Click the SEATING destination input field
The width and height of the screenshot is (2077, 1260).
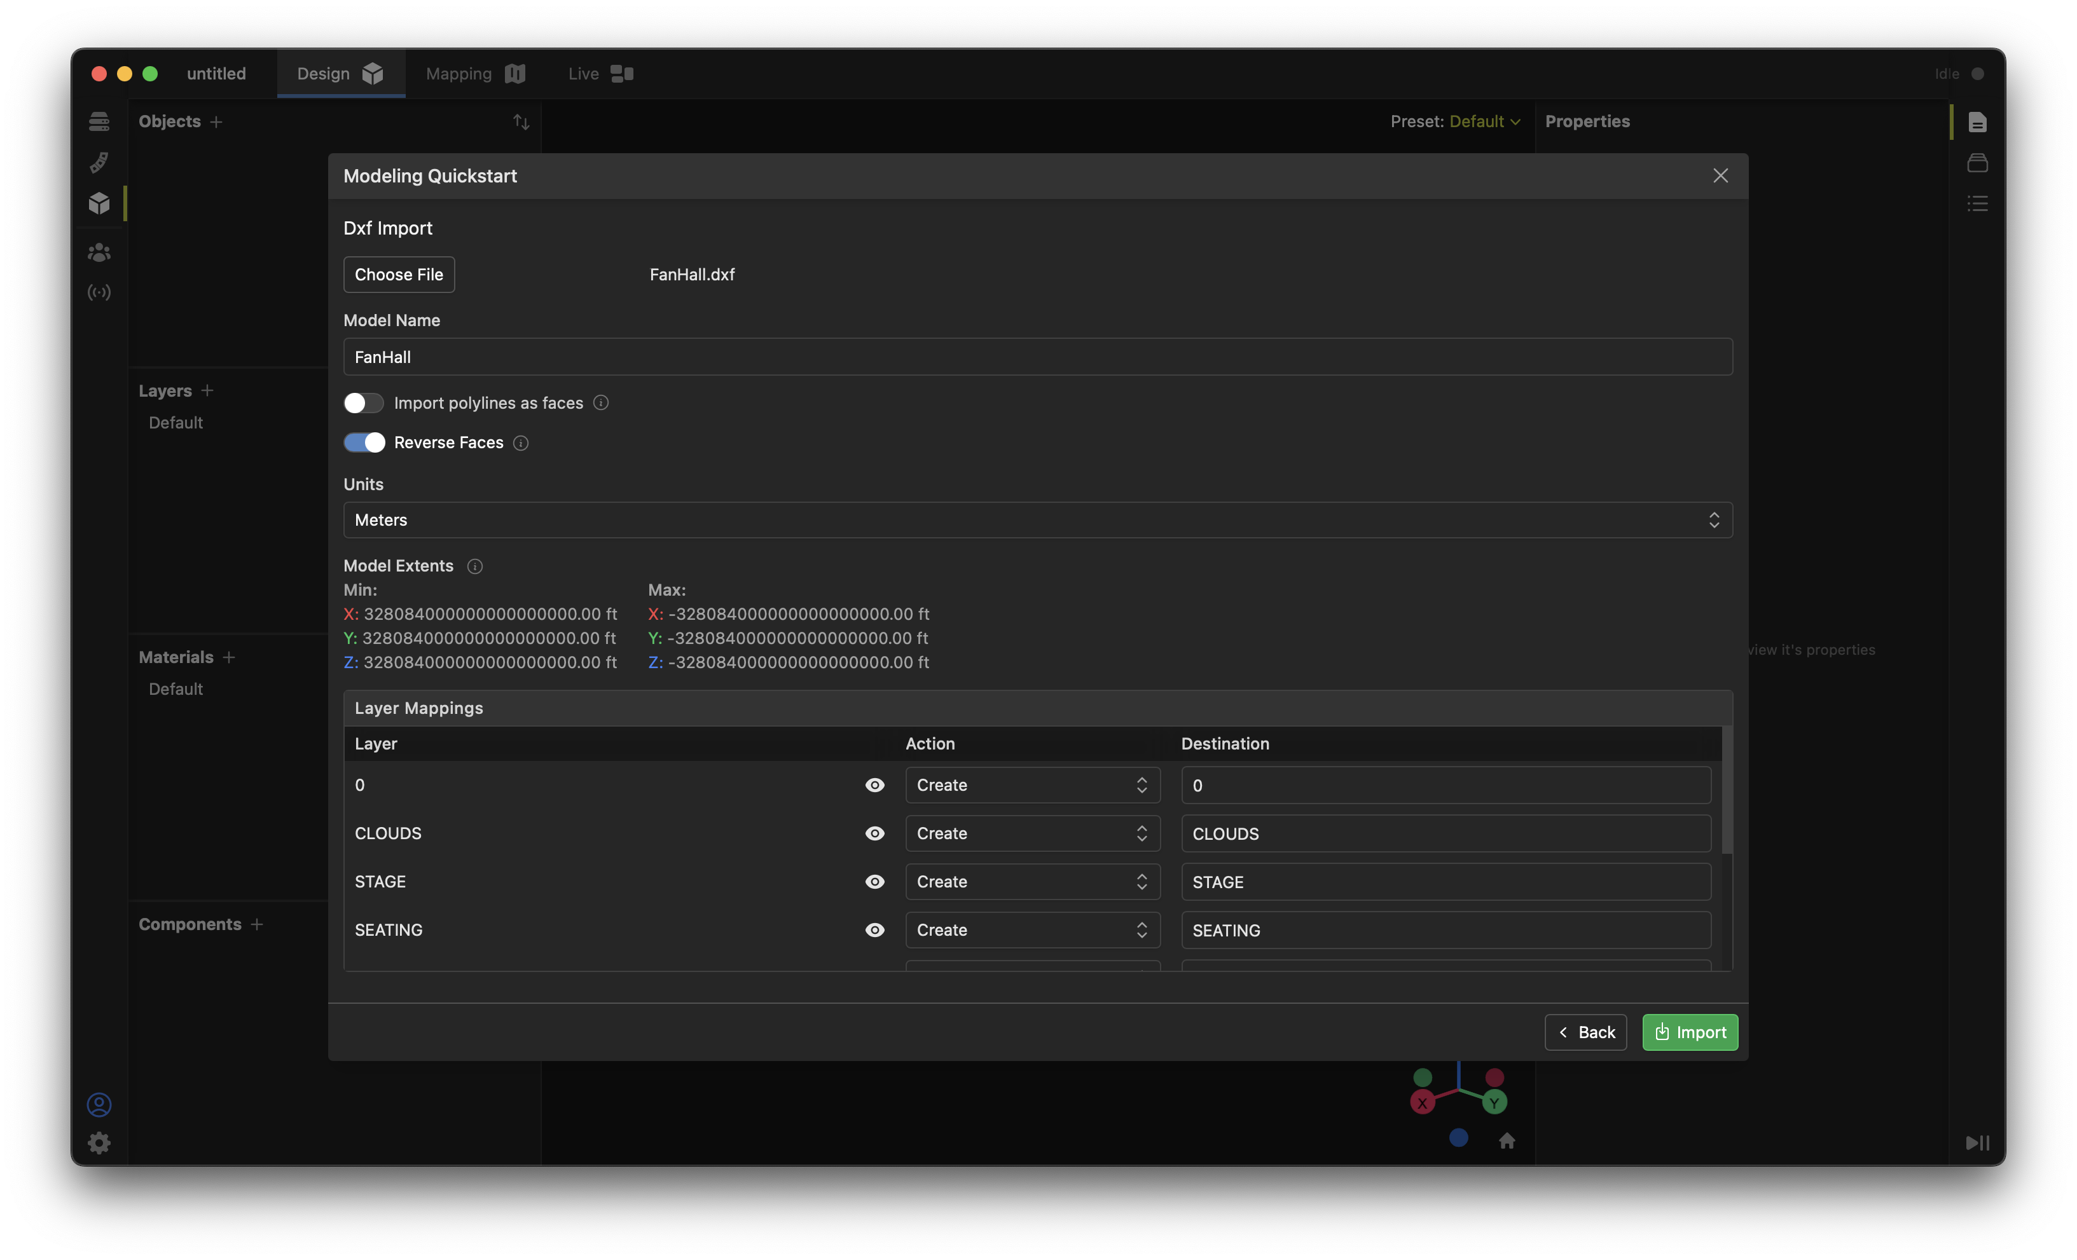click(1445, 931)
